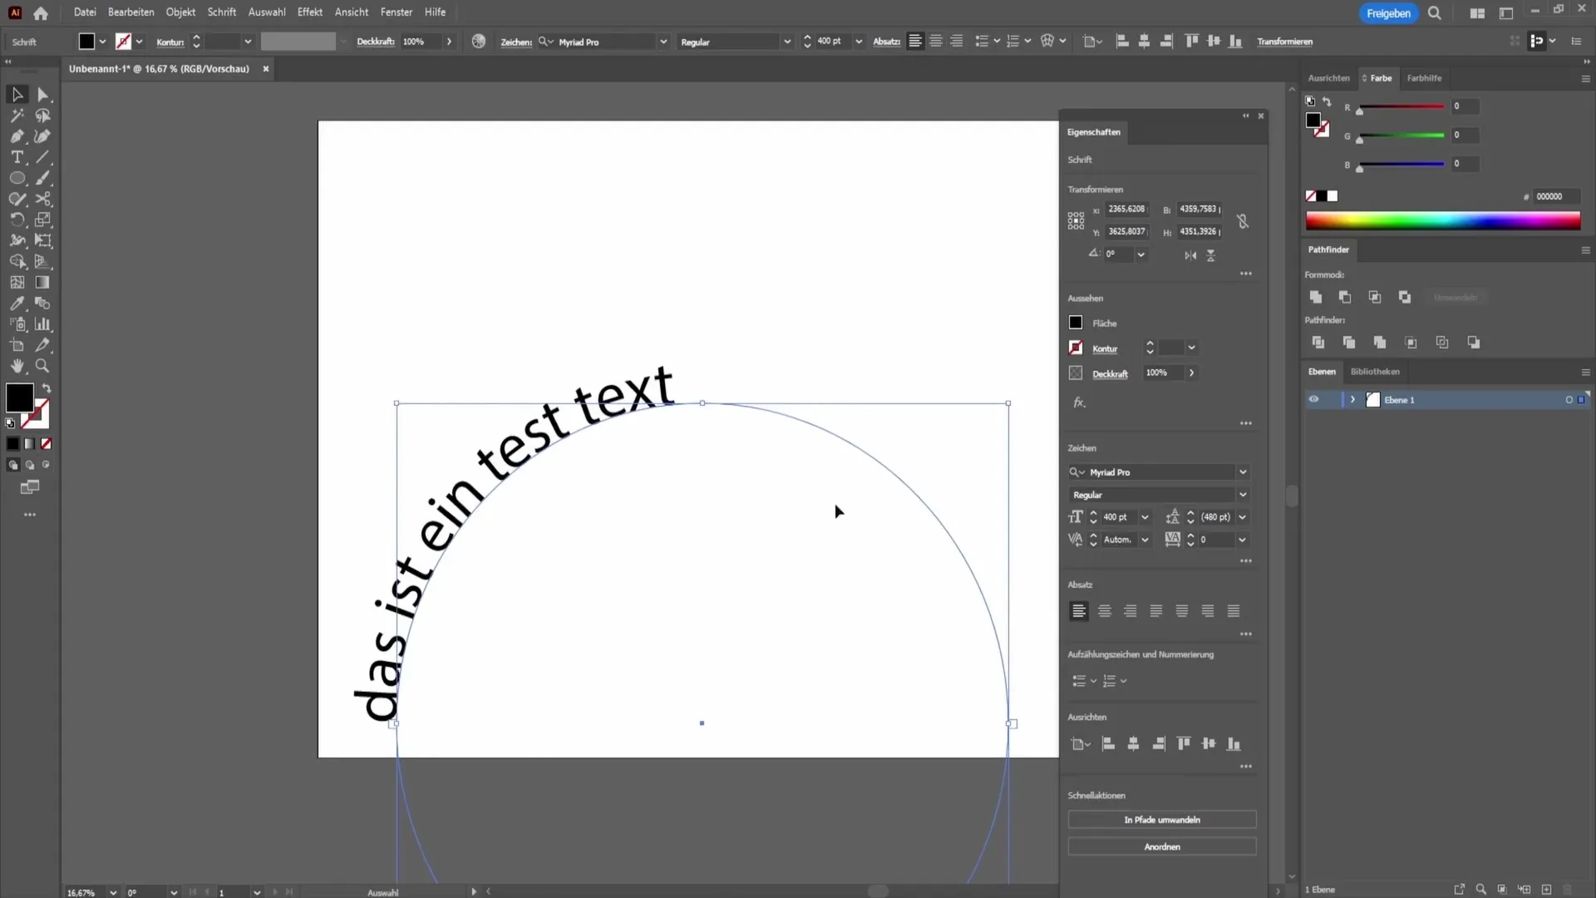The height and width of the screenshot is (898, 1596).
Task: Select the Rotate tool
Action: [x=17, y=220]
